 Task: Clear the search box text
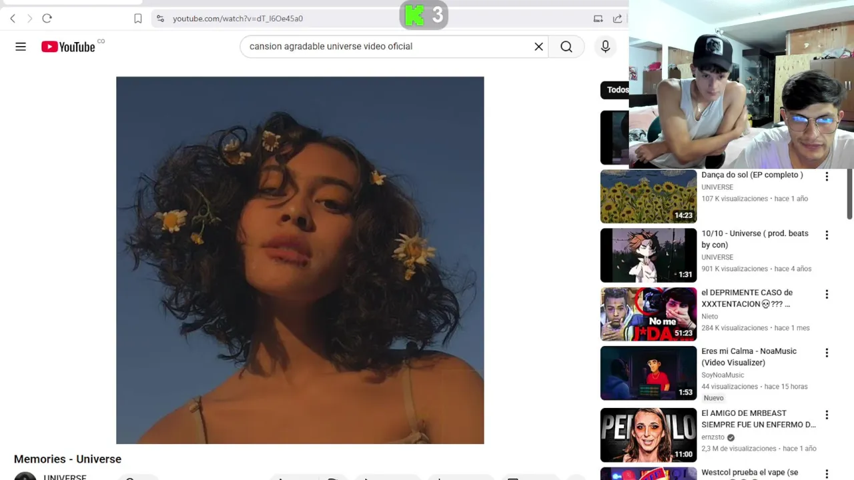tap(538, 47)
